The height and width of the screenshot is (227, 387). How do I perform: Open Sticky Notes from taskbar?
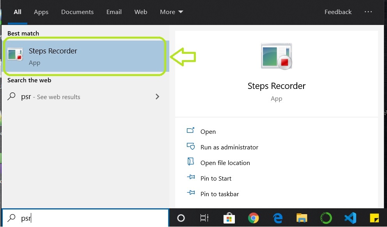pos(375,218)
